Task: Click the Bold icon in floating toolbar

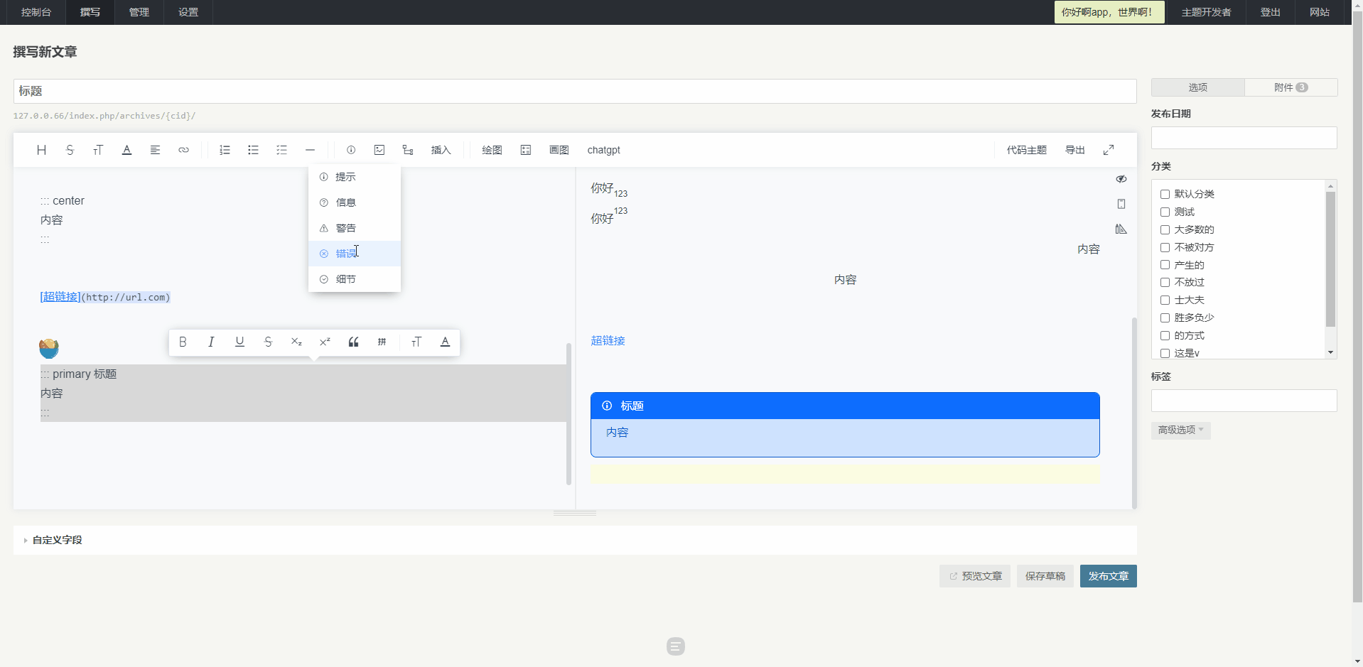Action: coord(183,342)
